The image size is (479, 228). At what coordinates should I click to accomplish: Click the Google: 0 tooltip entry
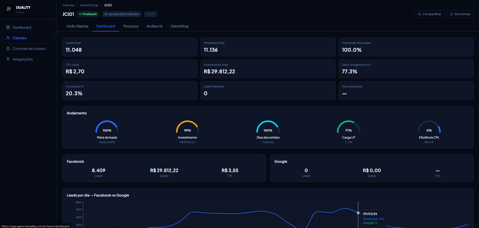coord(370,223)
